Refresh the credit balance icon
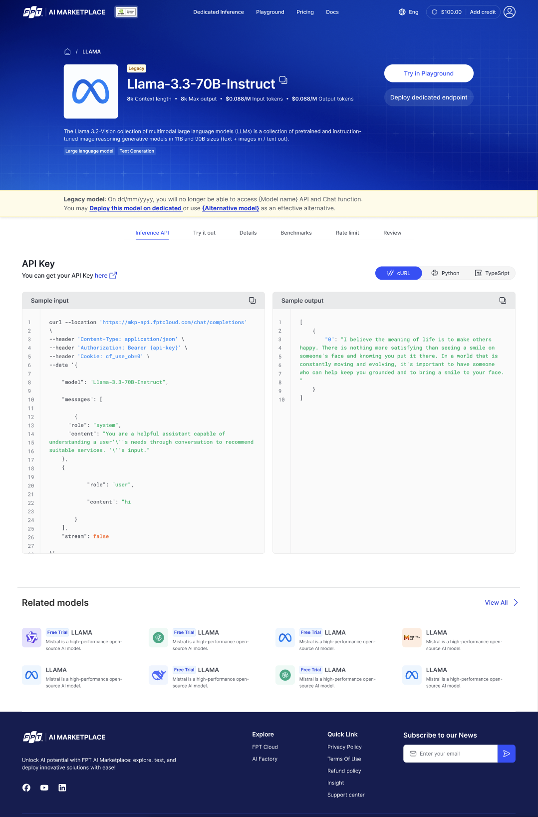 (434, 12)
